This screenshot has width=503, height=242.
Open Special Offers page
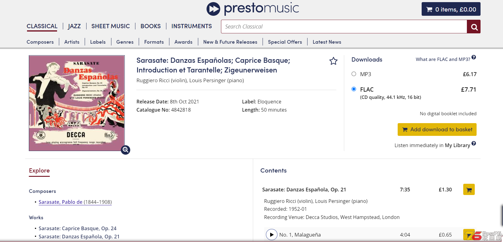[x=285, y=42]
